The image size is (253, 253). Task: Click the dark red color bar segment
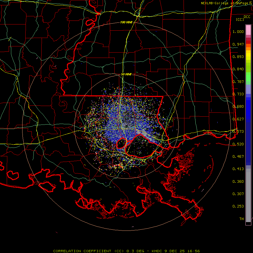[248, 42]
